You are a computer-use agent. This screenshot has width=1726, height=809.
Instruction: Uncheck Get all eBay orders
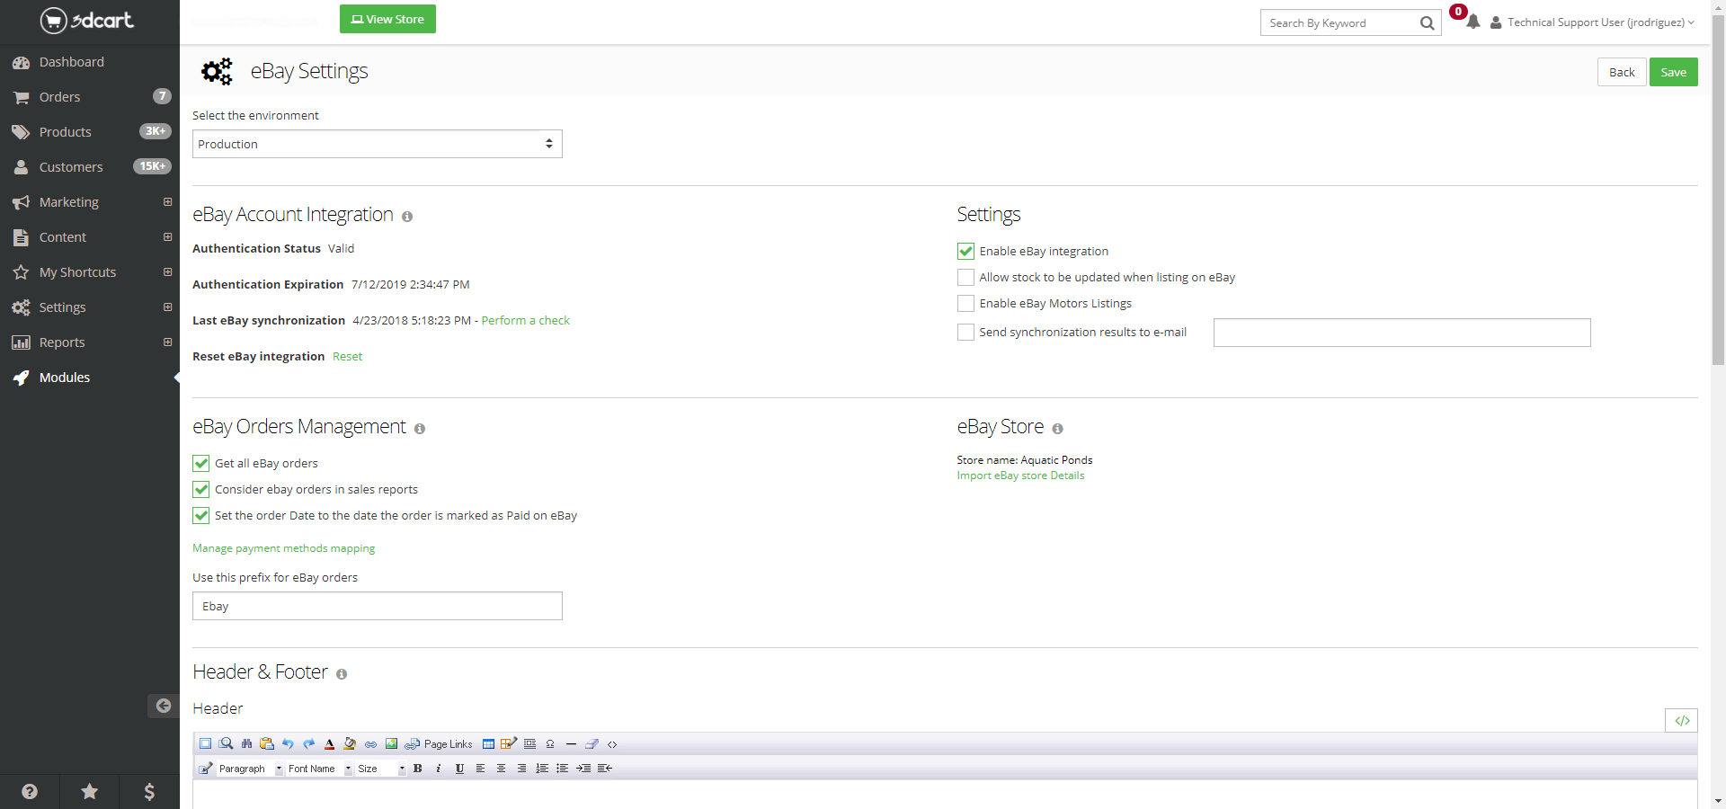[x=201, y=464]
